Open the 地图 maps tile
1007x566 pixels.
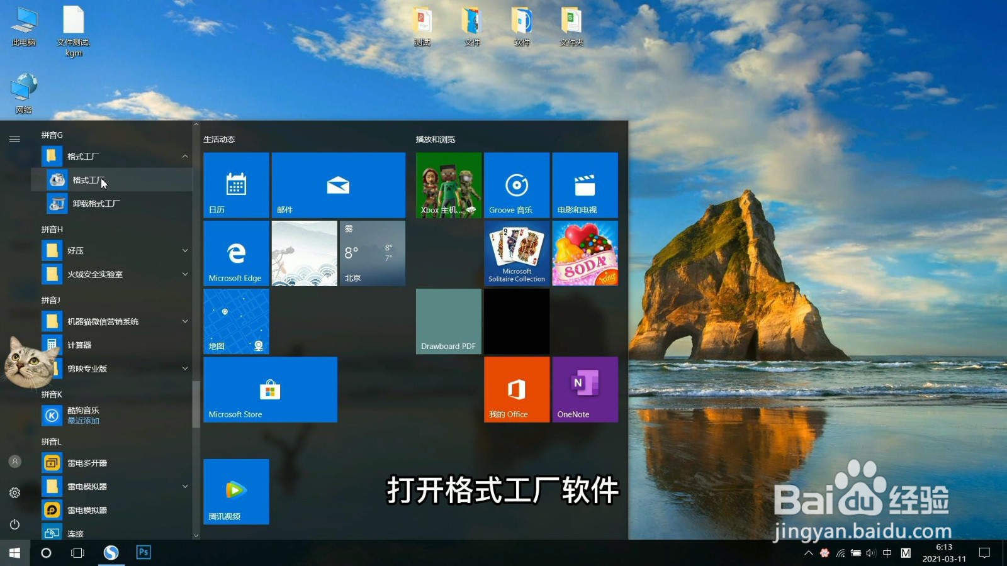coord(236,321)
